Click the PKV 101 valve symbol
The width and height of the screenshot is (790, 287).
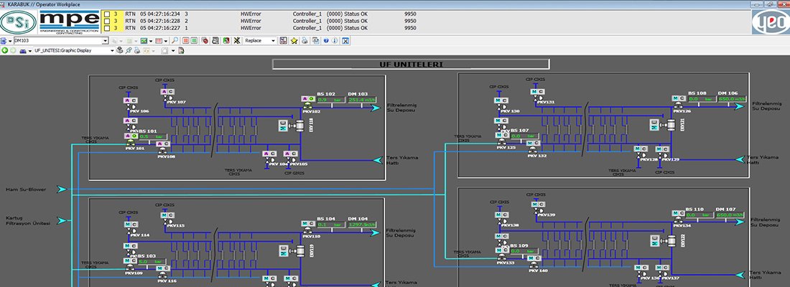130,143
